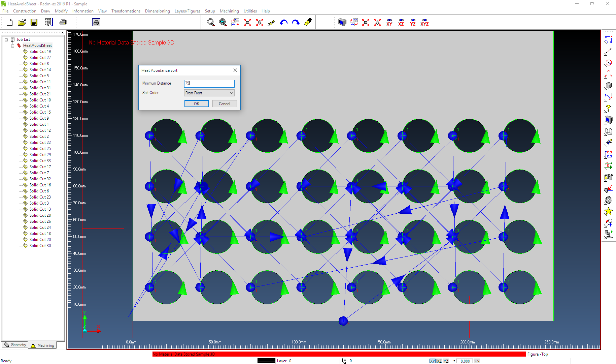Toggle the YZ plane button in status bar
The height and width of the screenshot is (364, 616).
click(446, 361)
